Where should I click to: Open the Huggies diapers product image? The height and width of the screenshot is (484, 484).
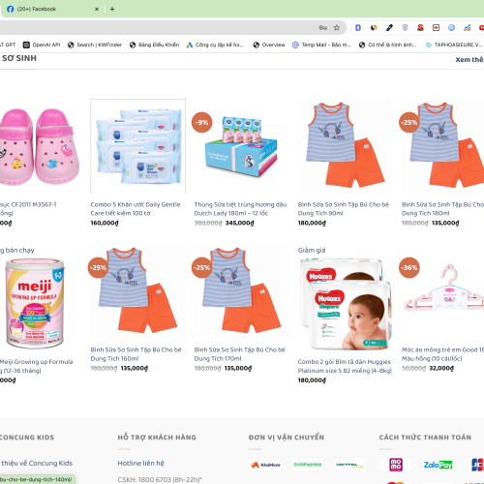pyautogui.click(x=346, y=304)
